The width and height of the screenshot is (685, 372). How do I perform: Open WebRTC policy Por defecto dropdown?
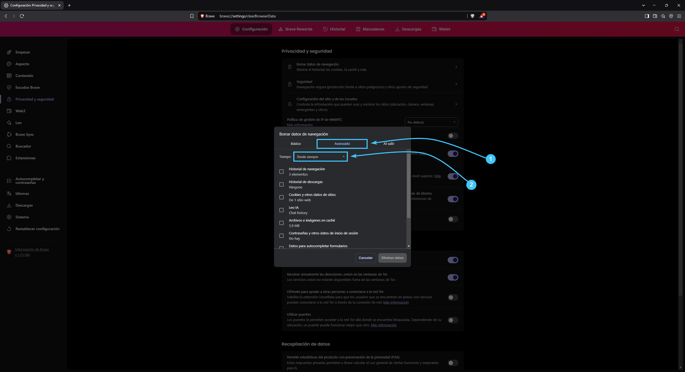tap(431, 122)
